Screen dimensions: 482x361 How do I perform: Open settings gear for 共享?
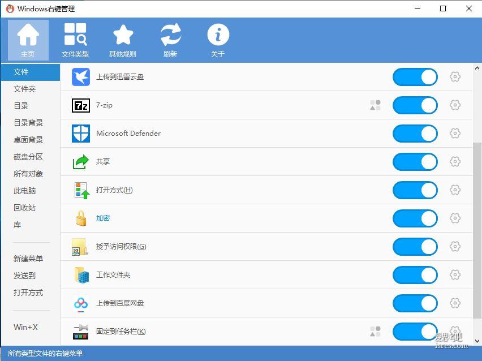pyautogui.click(x=455, y=161)
